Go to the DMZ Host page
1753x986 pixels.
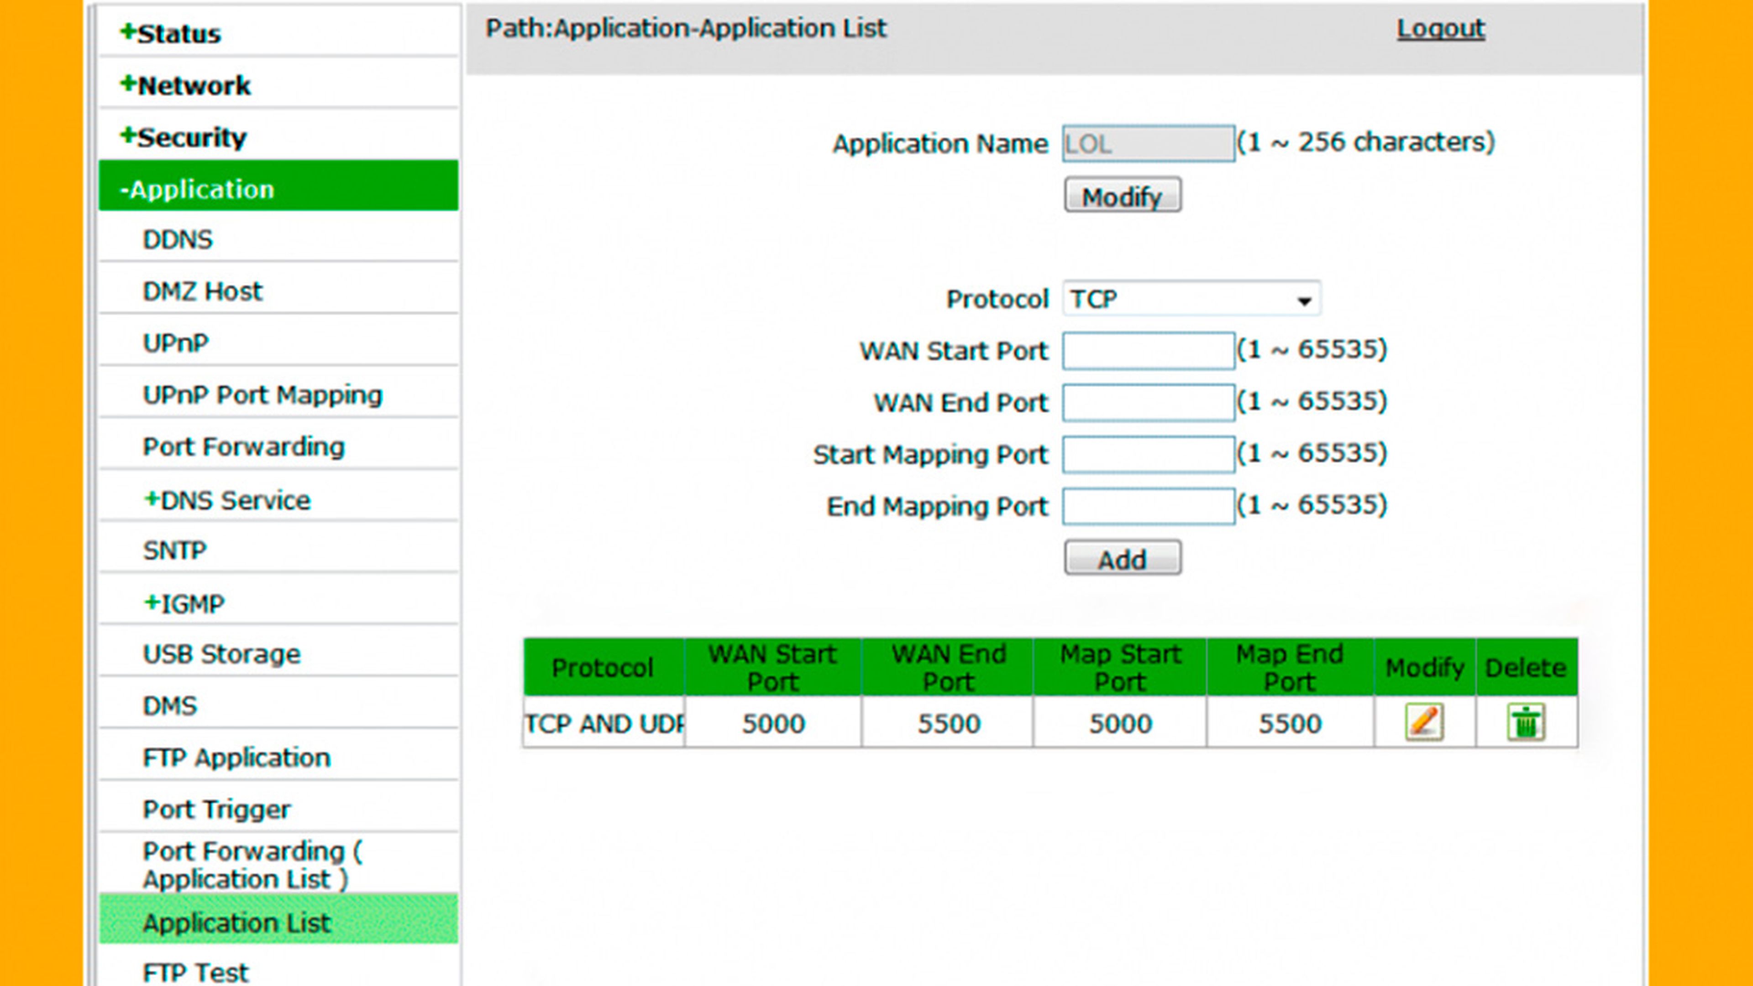pyautogui.click(x=202, y=291)
